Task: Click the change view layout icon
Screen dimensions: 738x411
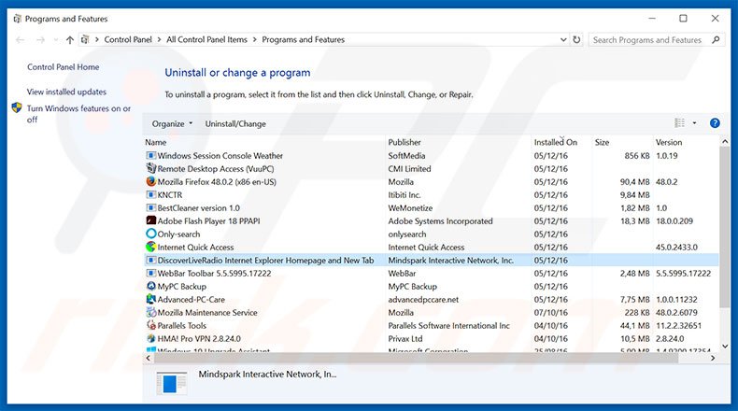Action: pyautogui.click(x=680, y=123)
